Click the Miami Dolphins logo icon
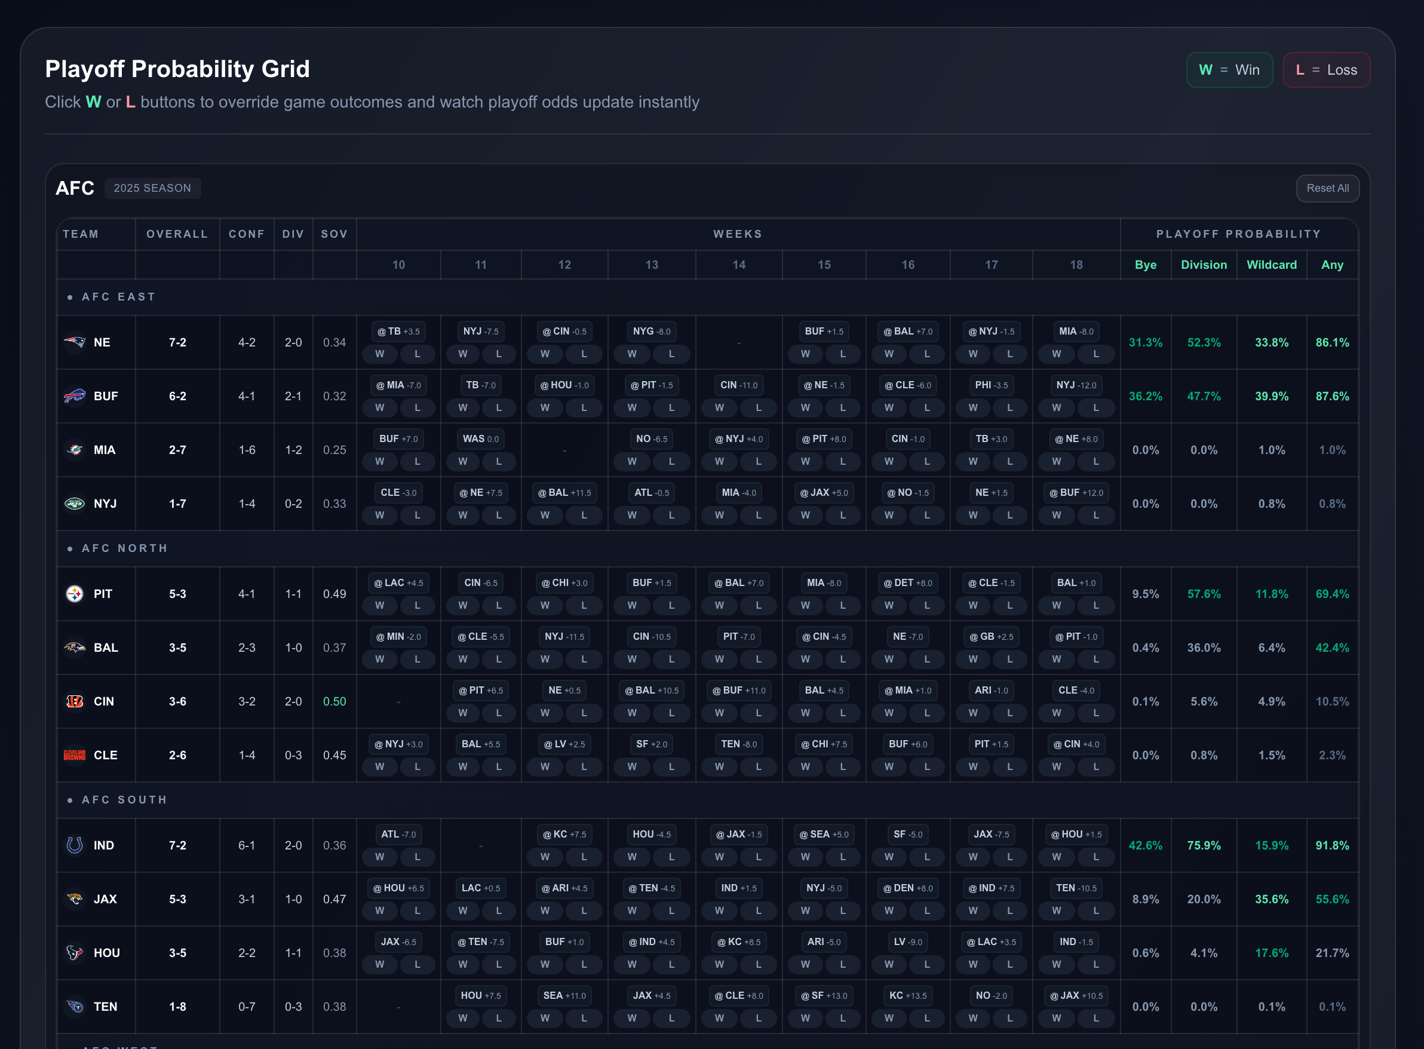 click(74, 450)
